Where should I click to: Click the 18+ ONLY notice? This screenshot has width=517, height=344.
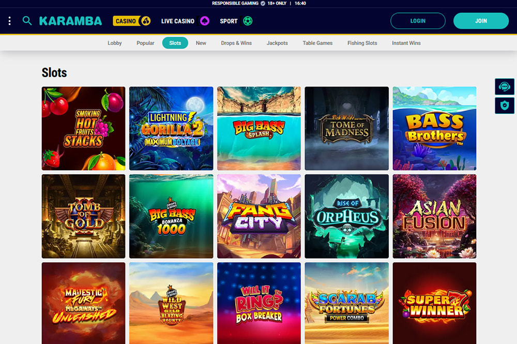coord(277,3)
